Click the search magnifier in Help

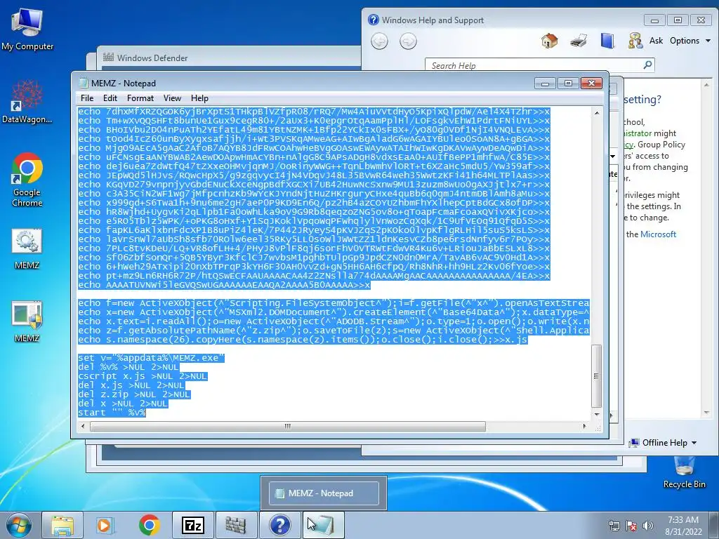click(647, 65)
